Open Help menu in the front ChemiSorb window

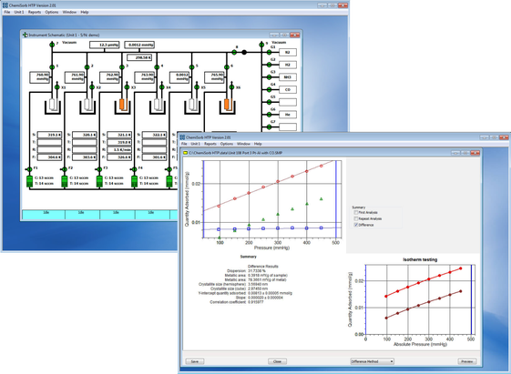(x=258, y=144)
